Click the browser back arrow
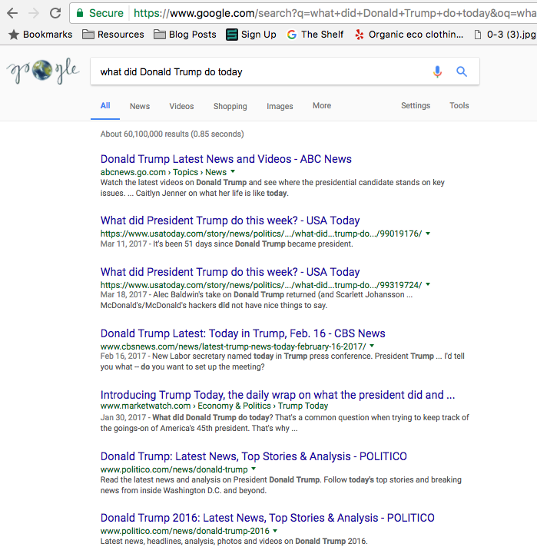537x557 pixels. pos(12,13)
